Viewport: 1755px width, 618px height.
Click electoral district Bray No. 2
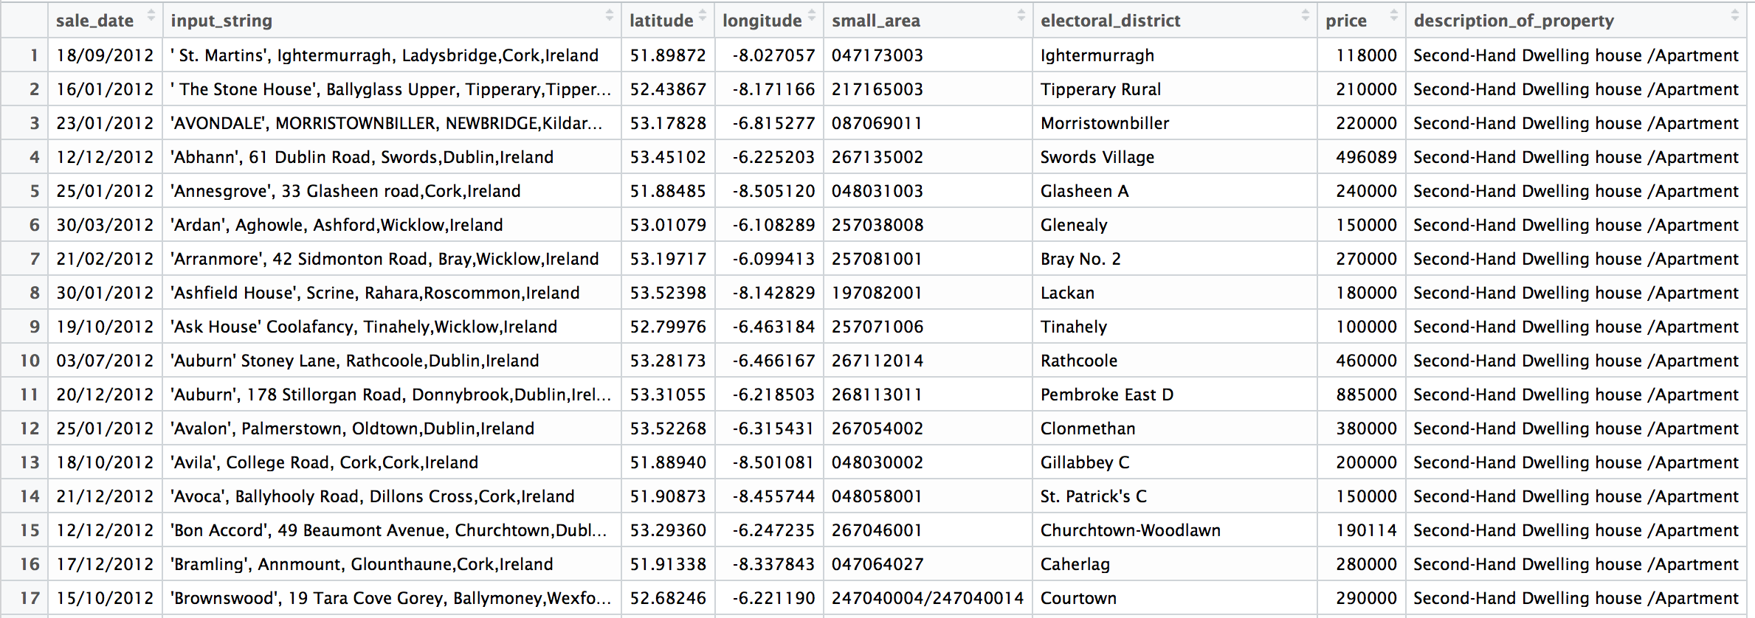1080,259
